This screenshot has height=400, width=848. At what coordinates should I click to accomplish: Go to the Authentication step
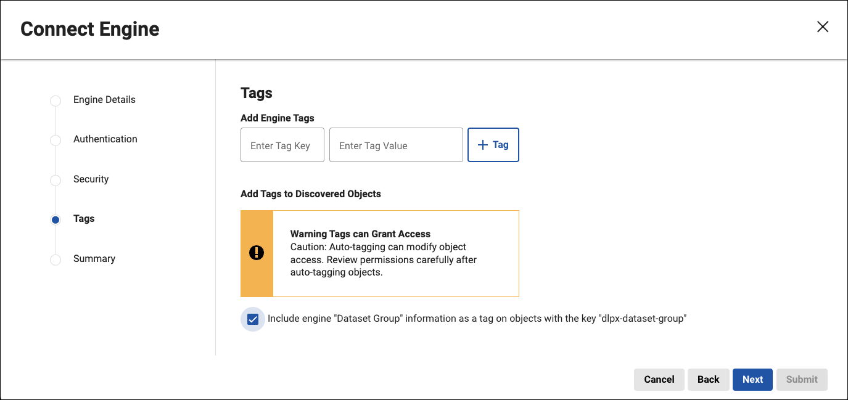pyautogui.click(x=105, y=139)
